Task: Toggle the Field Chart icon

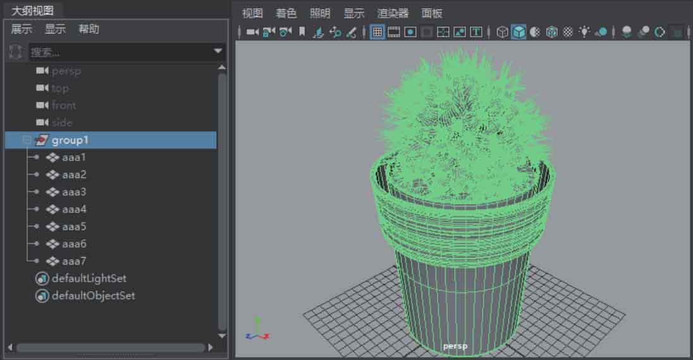Action: coord(443,32)
